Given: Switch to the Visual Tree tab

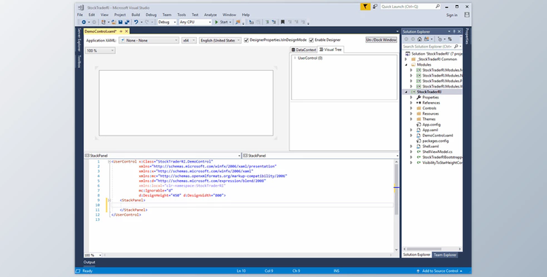Looking at the screenshot, I should pos(330,50).
